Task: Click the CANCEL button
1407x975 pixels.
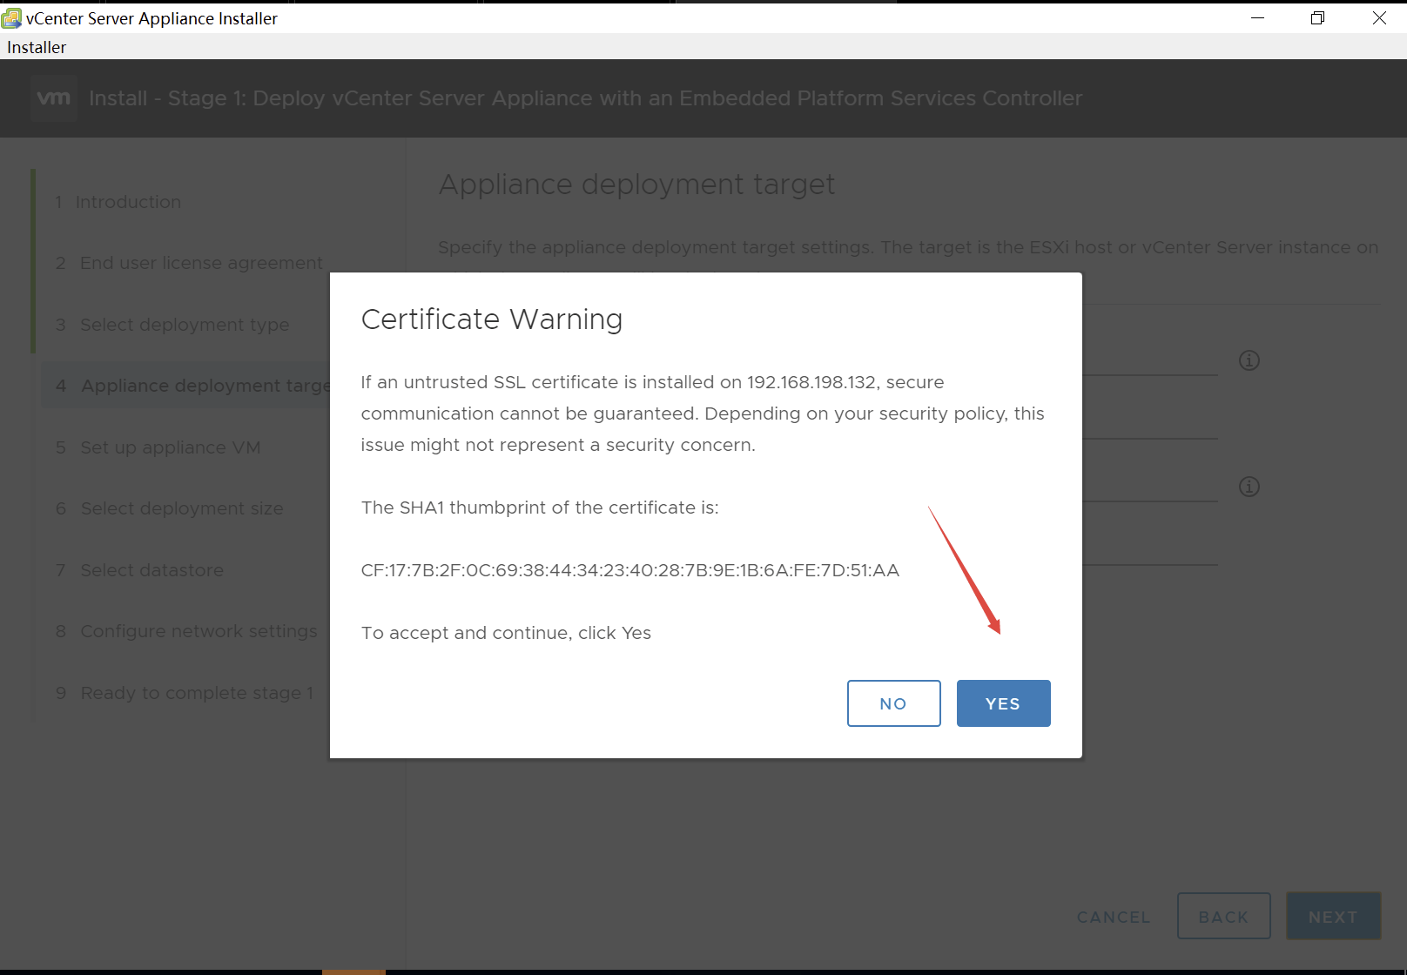Action: 1114,917
